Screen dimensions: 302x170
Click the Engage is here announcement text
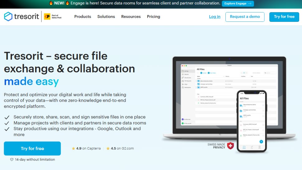145,3
